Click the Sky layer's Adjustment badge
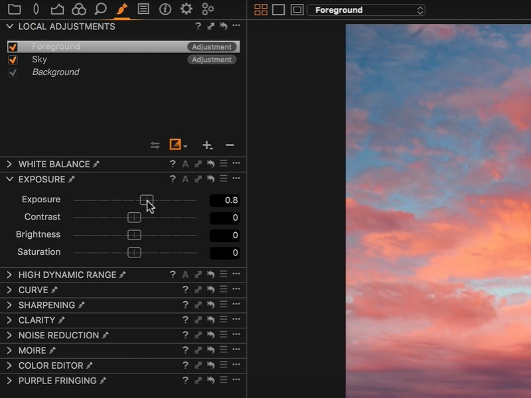The width and height of the screenshot is (531, 398). pos(212,60)
